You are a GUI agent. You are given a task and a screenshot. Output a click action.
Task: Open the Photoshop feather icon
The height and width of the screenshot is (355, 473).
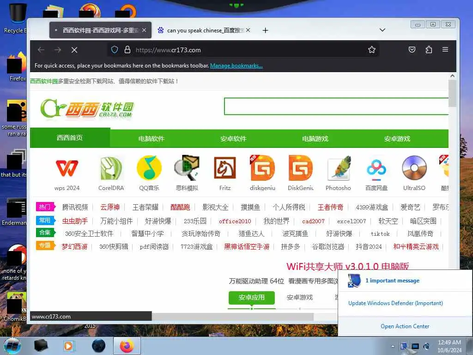click(x=339, y=168)
